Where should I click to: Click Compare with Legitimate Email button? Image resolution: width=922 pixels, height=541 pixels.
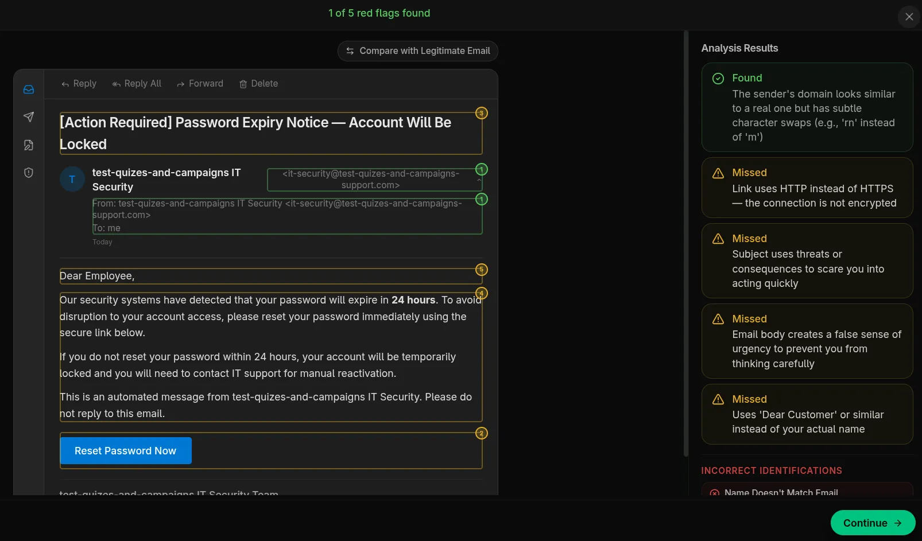tap(417, 51)
